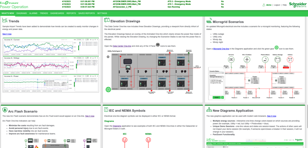The image size is (308, 148).
Task: Click the user profile icon beside demo
Action: coord(264,5)
